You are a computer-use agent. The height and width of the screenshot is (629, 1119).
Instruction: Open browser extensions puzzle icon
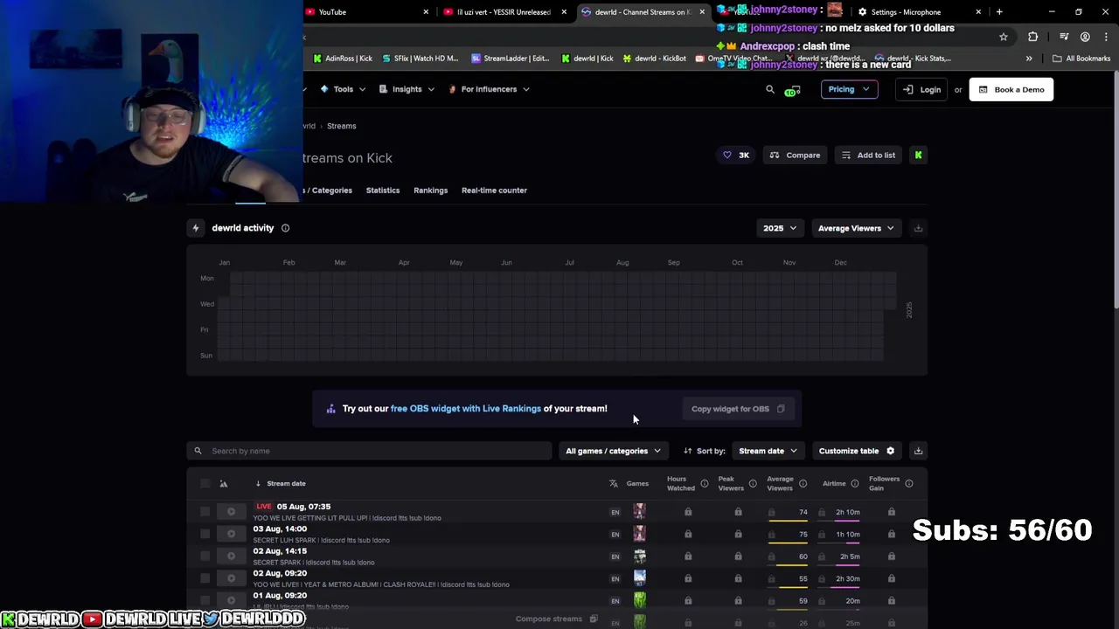1033,37
